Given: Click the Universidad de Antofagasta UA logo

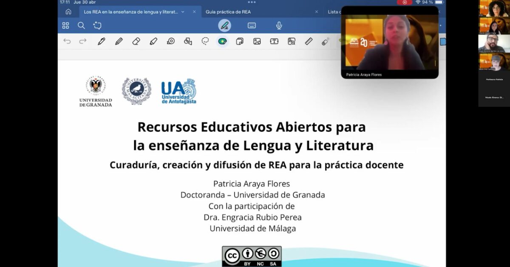Looking at the screenshot, I should [178, 91].
